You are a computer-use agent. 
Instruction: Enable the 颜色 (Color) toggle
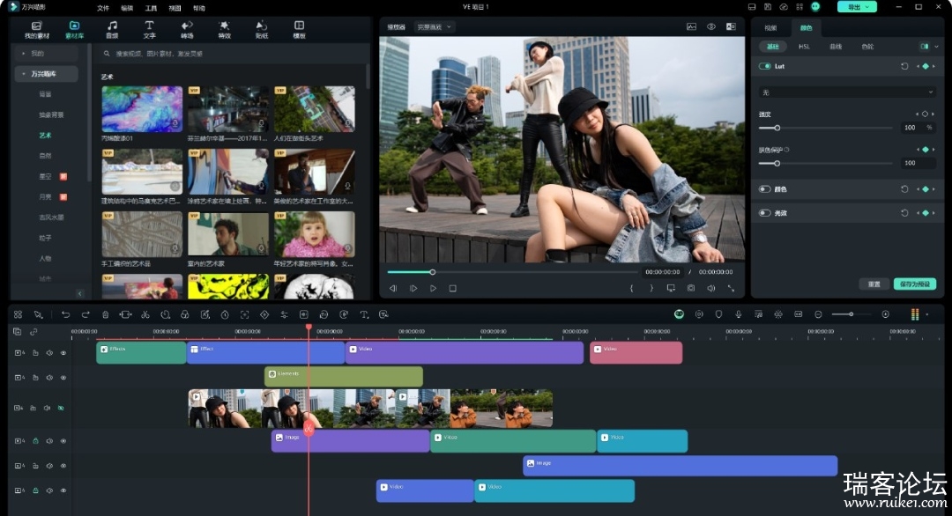[x=764, y=189]
